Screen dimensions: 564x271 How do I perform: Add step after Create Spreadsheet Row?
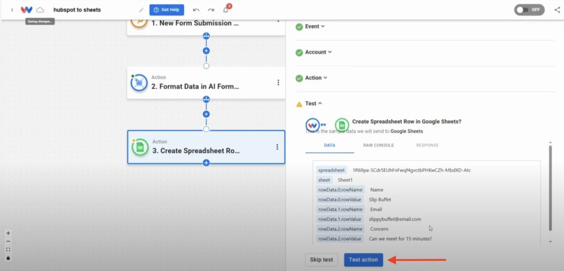[x=206, y=162]
